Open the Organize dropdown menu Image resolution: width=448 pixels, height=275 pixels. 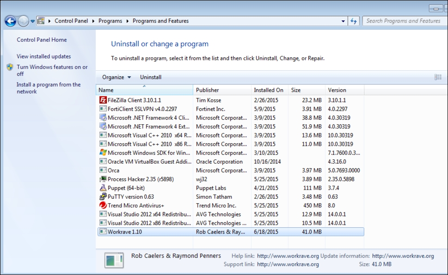click(x=116, y=77)
